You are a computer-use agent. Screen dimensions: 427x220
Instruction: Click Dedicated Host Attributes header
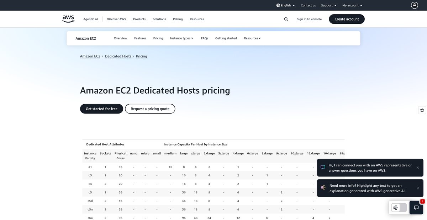(105, 144)
